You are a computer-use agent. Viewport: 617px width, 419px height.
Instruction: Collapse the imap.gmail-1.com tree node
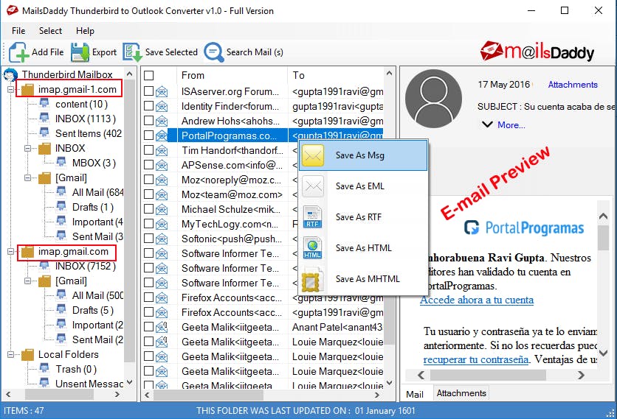10,90
